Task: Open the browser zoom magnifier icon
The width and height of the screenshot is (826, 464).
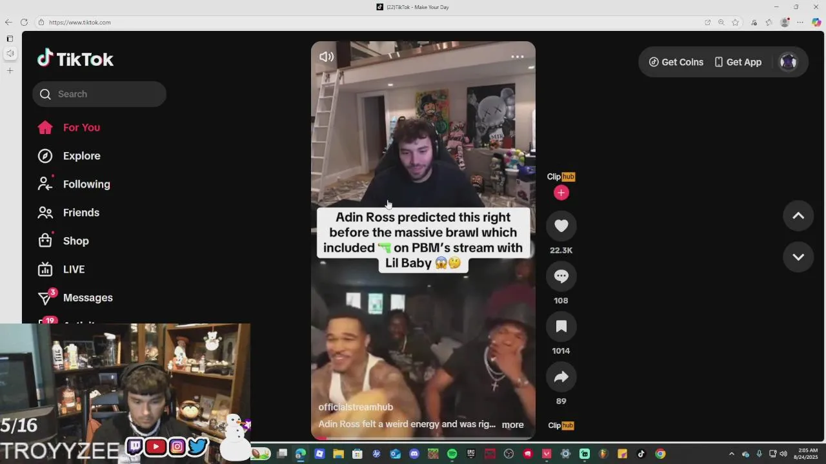Action: click(x=721, y=23)
